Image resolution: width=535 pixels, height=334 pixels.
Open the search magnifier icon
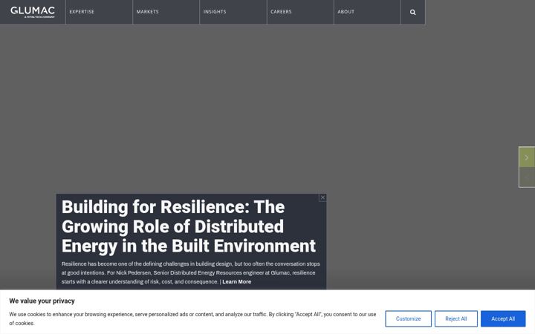(412, 13)
